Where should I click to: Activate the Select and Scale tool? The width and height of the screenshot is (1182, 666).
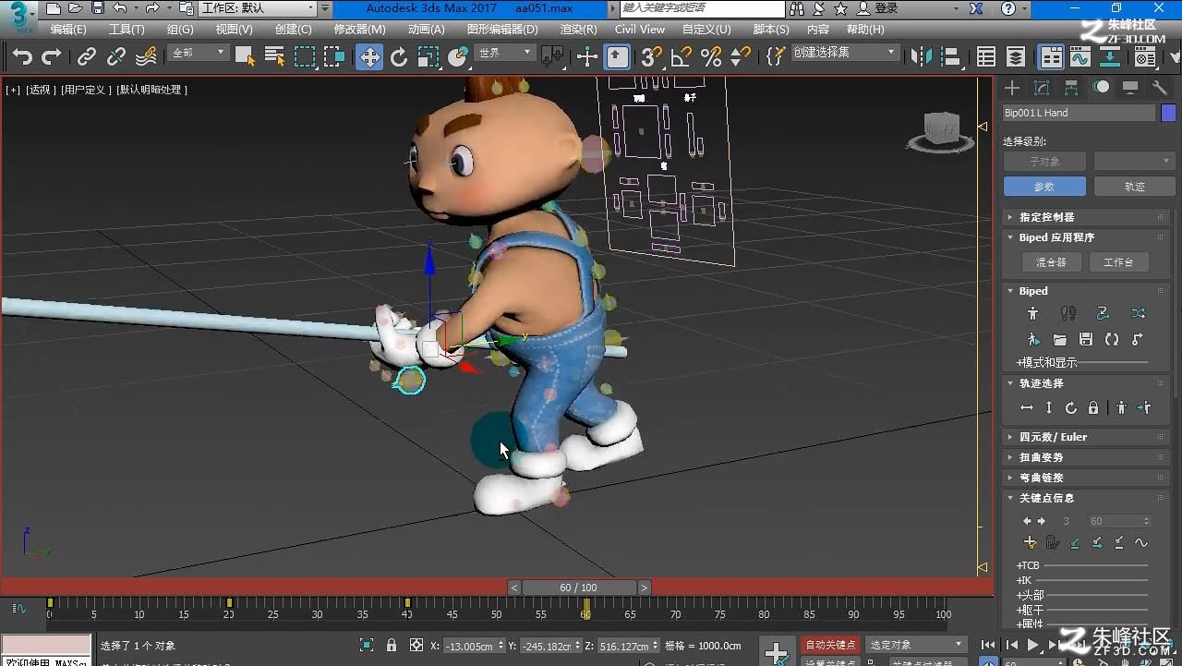[x=428, y=57]
